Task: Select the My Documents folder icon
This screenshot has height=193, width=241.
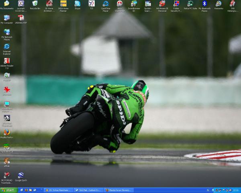Action: tap(7, 4)
